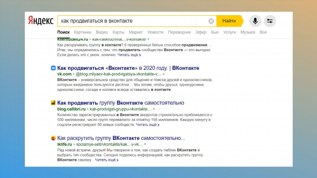Open the @blog.milyaev-kak-prodvigatsya path link

(118, 74)
